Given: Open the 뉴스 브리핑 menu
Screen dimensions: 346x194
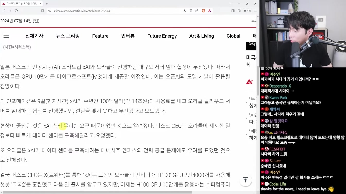Looking at the screenshot, I should coord(68,36).
